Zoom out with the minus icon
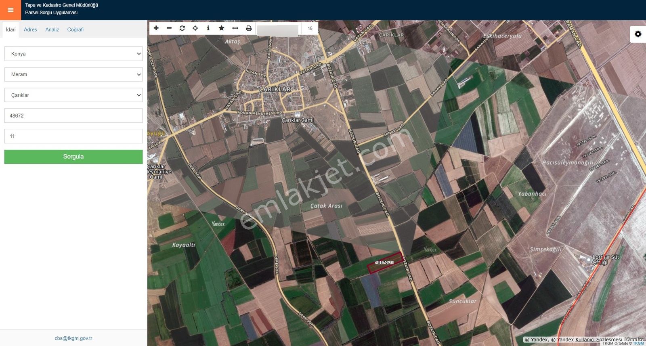The image size is (646, 346). [x=169, y=28]
